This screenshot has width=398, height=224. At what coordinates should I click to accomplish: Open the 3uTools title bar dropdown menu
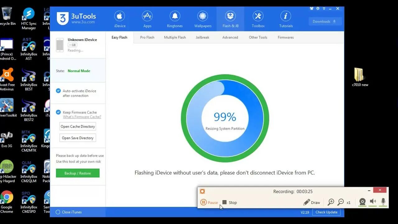coord(324,9)
